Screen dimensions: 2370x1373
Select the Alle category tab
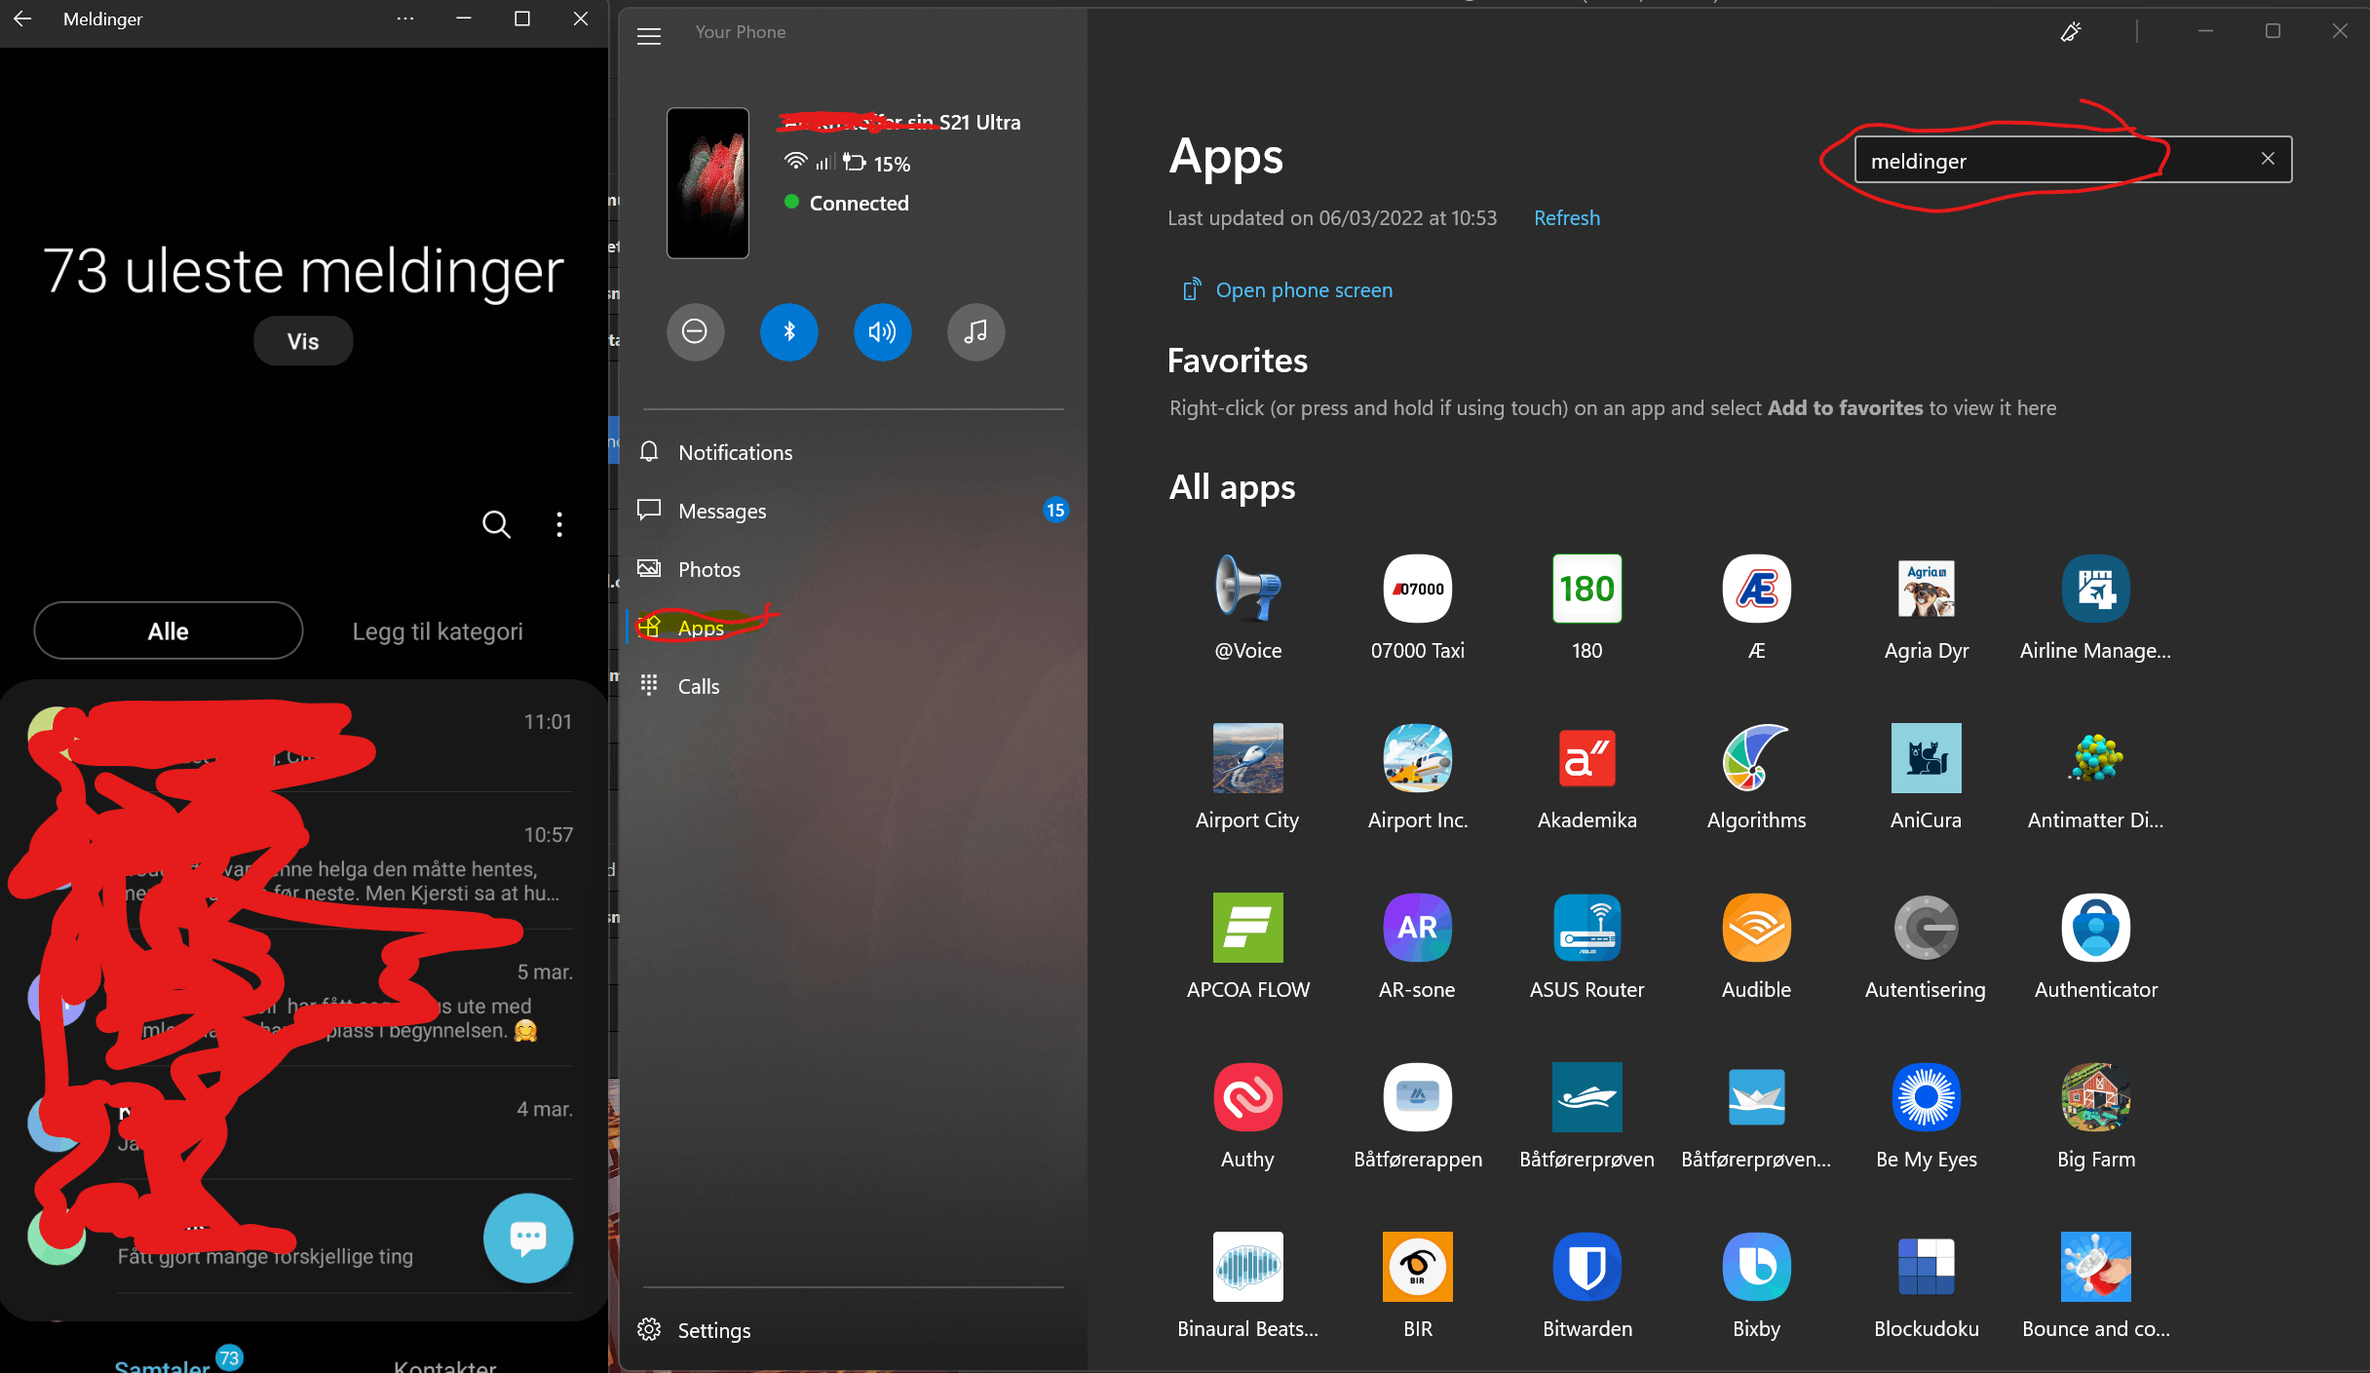169,631
